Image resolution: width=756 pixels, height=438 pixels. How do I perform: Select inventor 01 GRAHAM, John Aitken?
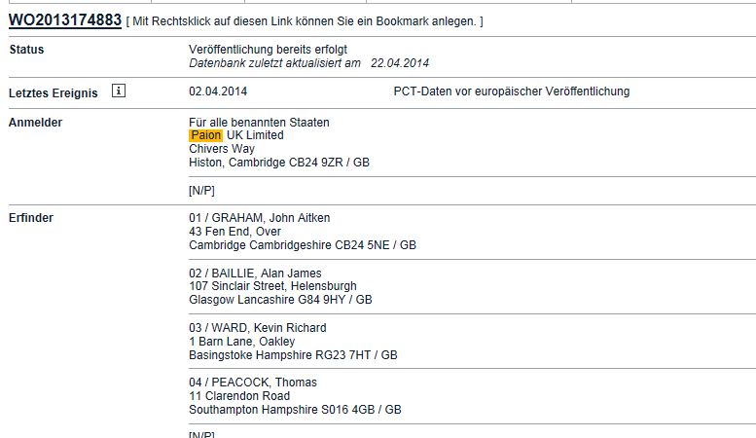(x=260, y=218)
